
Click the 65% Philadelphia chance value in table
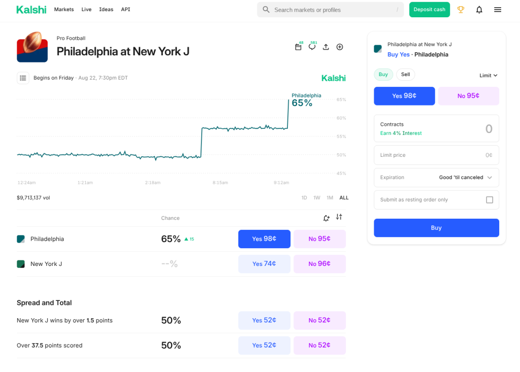click(171, 239)
